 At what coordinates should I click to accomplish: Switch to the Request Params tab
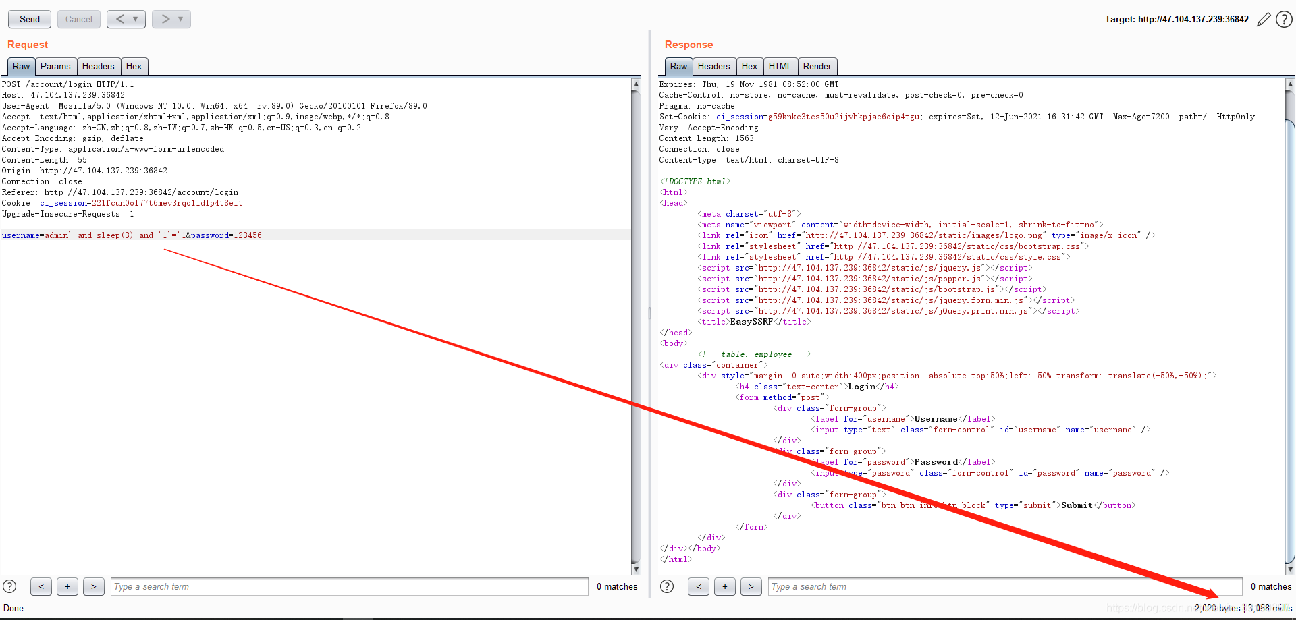[55, 66]
